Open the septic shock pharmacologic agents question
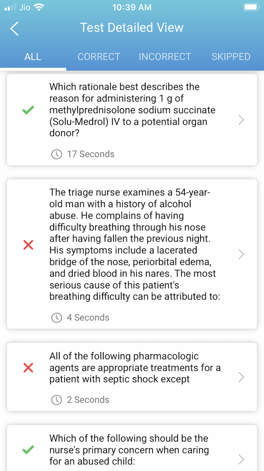The width and height of the screenshot is (264, 471). 135,368
